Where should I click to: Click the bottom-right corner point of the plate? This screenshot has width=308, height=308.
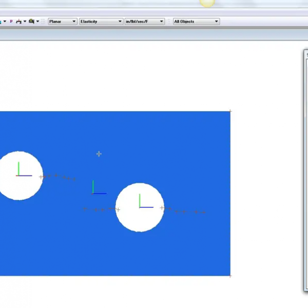[x=230, y=276]
